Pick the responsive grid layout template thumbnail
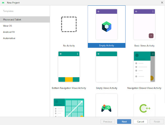The image size is (165, 125). tap(69, 108)
